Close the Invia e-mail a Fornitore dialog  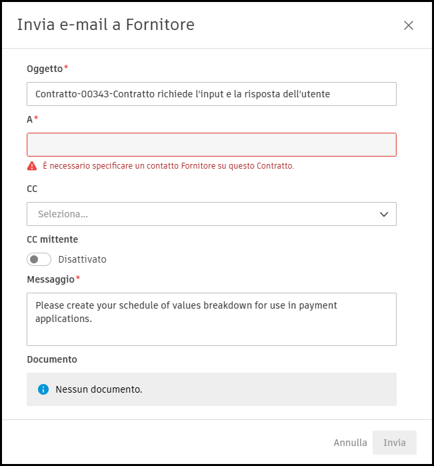409,25
